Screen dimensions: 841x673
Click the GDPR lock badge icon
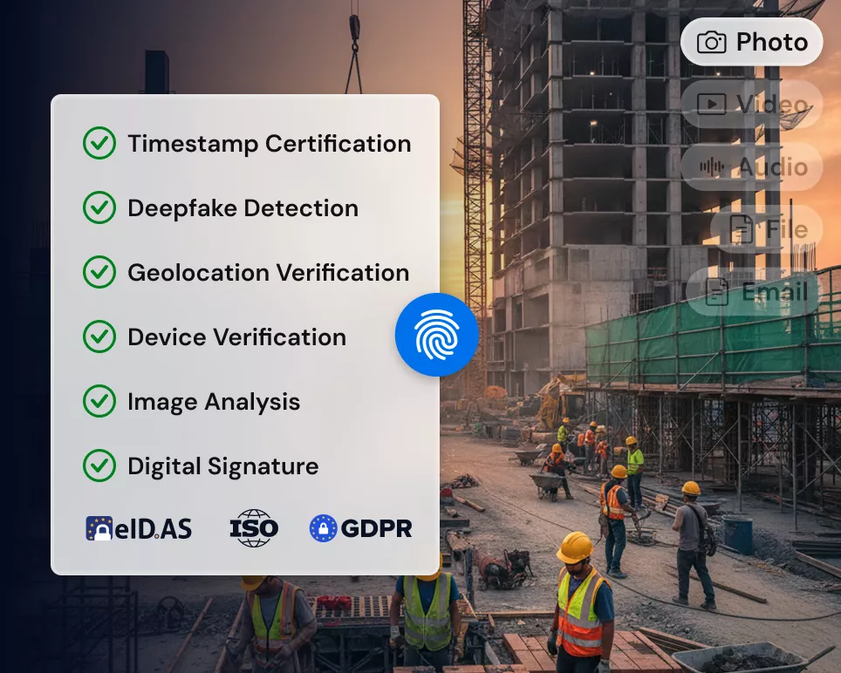[x=323, y=527]
